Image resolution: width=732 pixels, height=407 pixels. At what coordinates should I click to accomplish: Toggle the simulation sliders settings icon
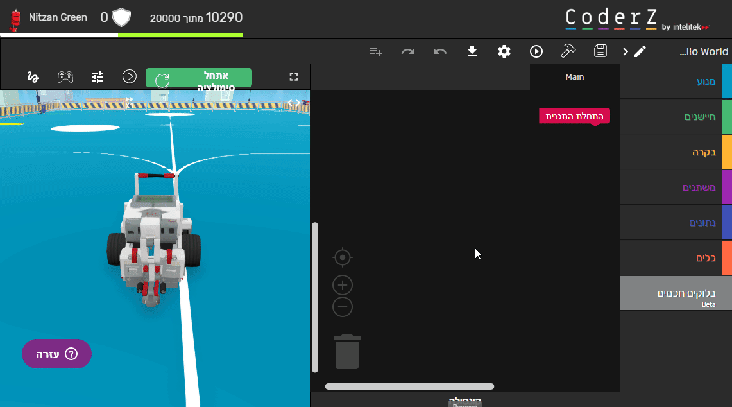98,77
